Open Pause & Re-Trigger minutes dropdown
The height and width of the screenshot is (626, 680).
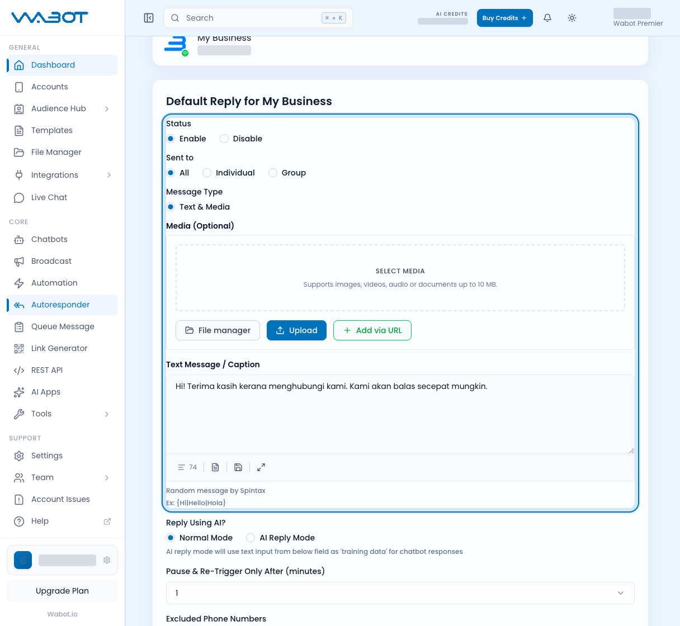[x=400, y=593]
